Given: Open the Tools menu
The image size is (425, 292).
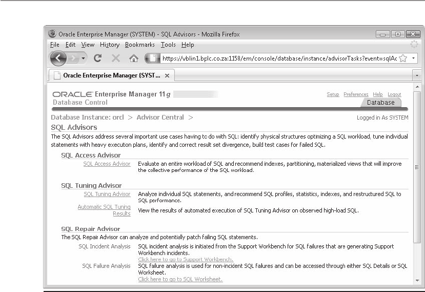Looking at the screenshot, I should point(168,45).
